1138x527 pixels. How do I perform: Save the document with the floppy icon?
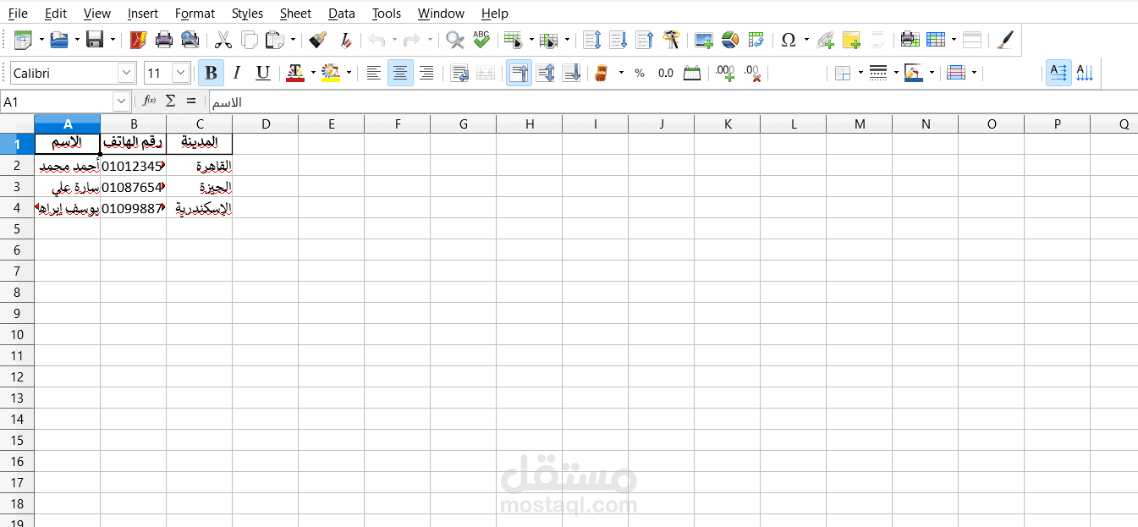pos(95,40)
